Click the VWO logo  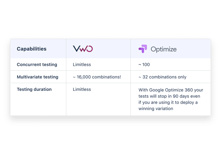point(83,49)
